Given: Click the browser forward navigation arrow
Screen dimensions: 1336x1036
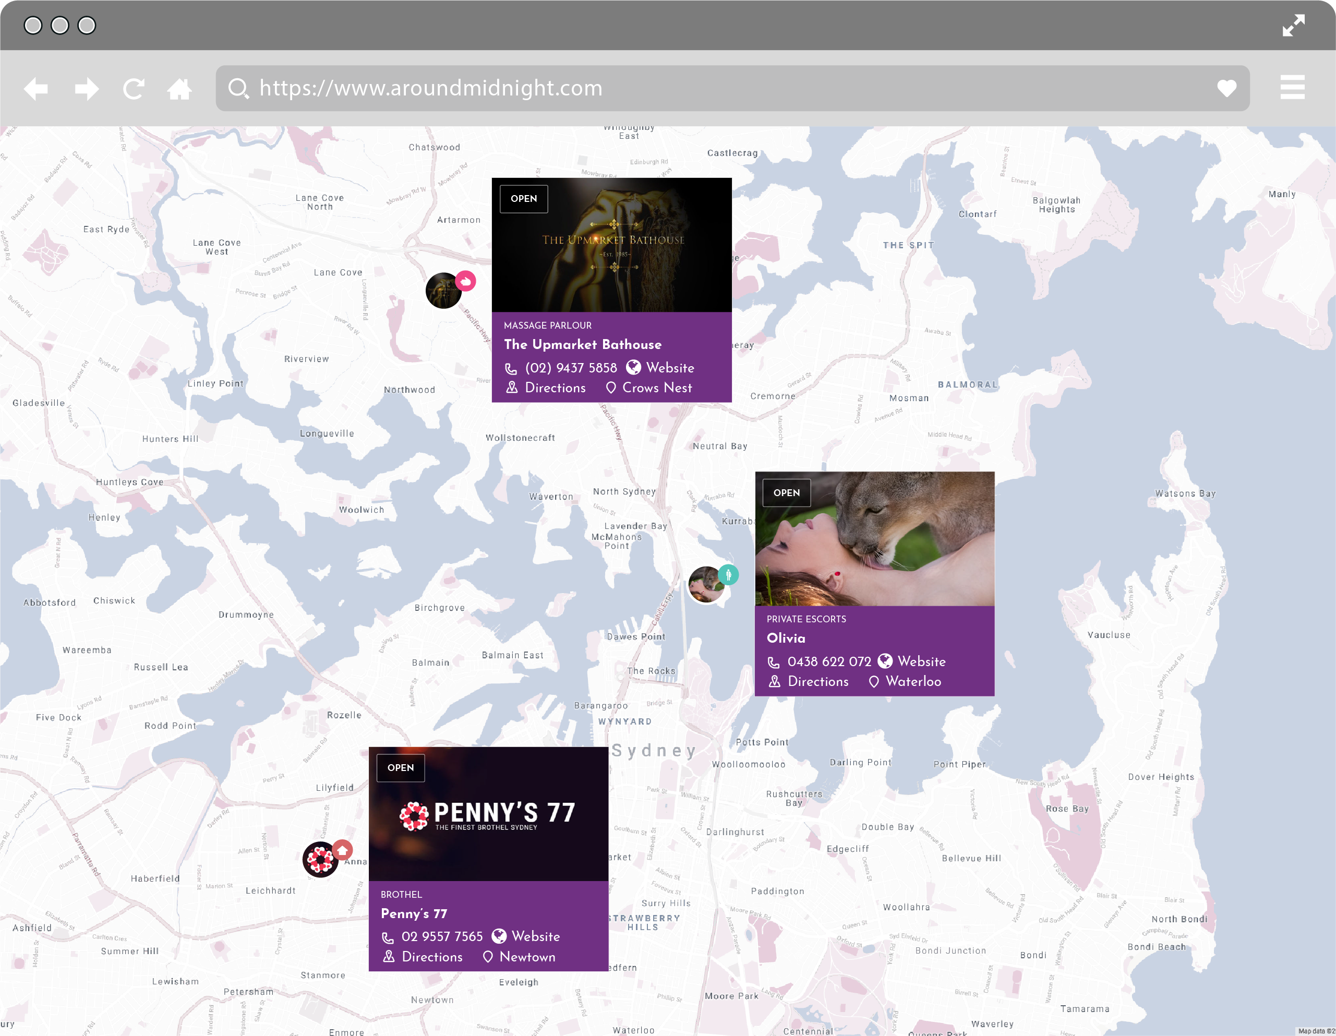Looking at the screenshot, I should coord(87,88).
